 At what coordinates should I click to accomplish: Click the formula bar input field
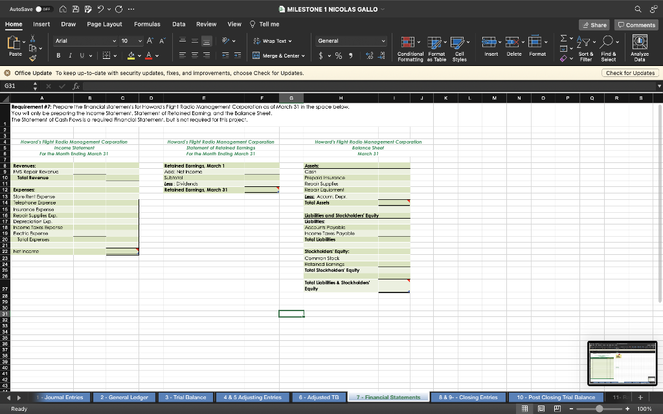368,86
